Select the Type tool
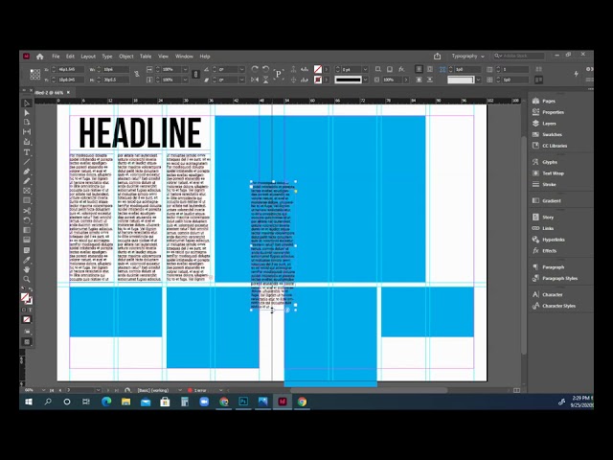 [27, 152]
